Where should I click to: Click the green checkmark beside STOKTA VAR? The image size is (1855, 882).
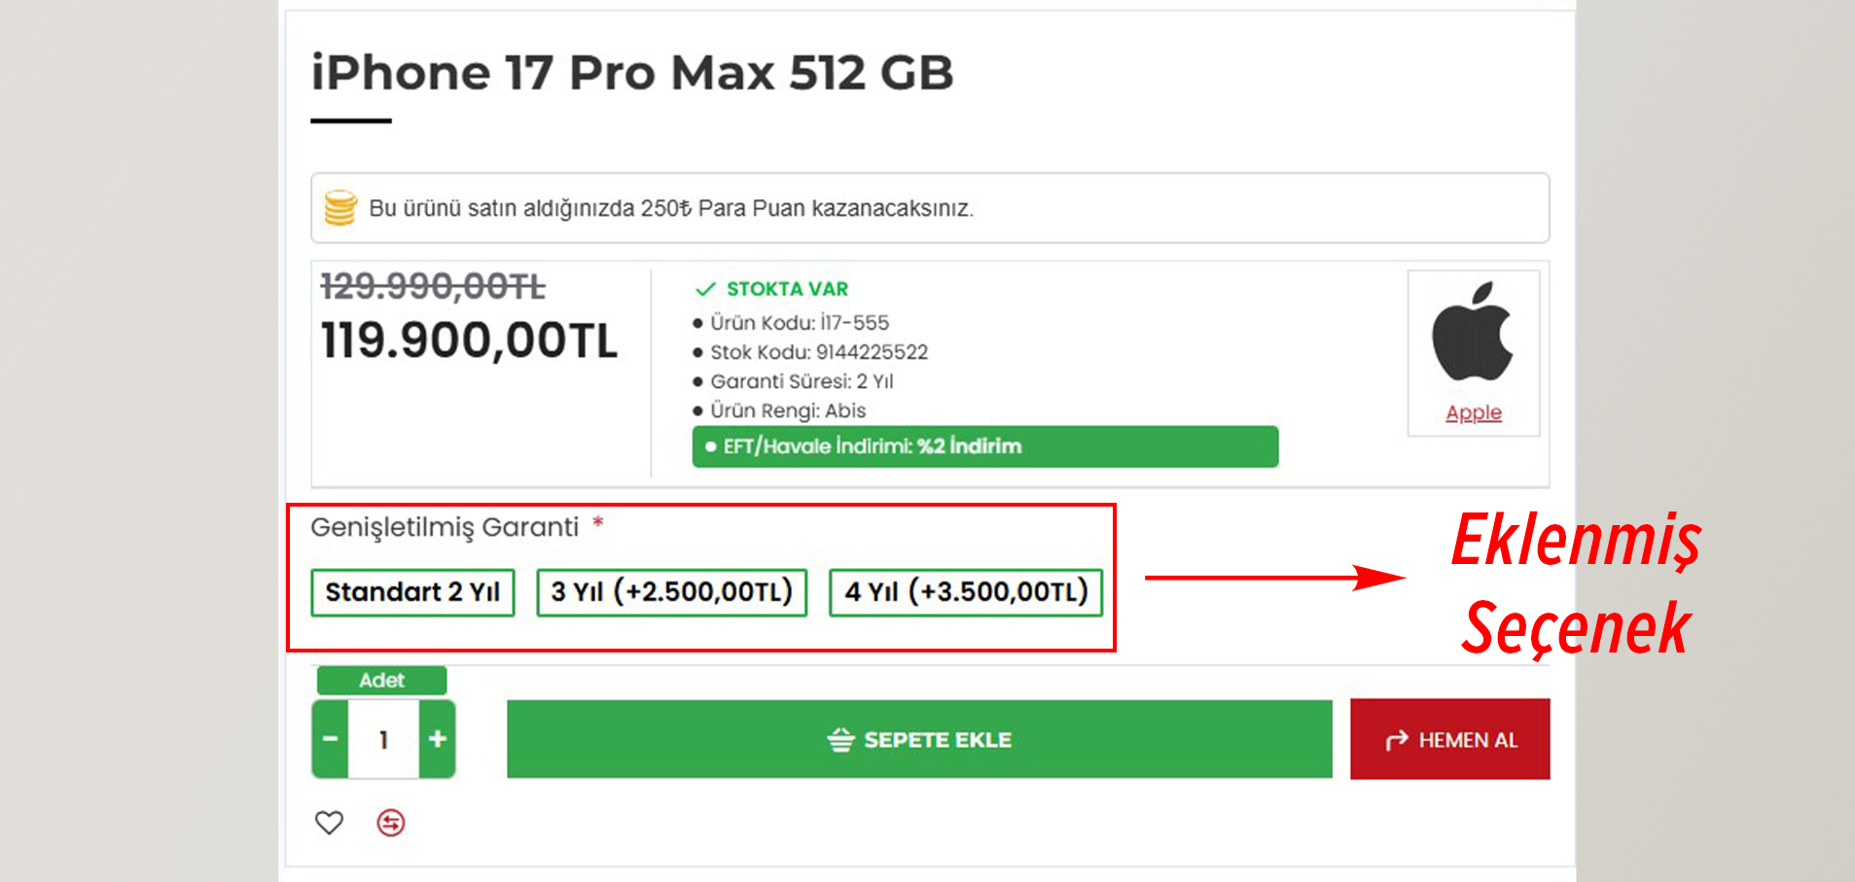coord(704,289)
